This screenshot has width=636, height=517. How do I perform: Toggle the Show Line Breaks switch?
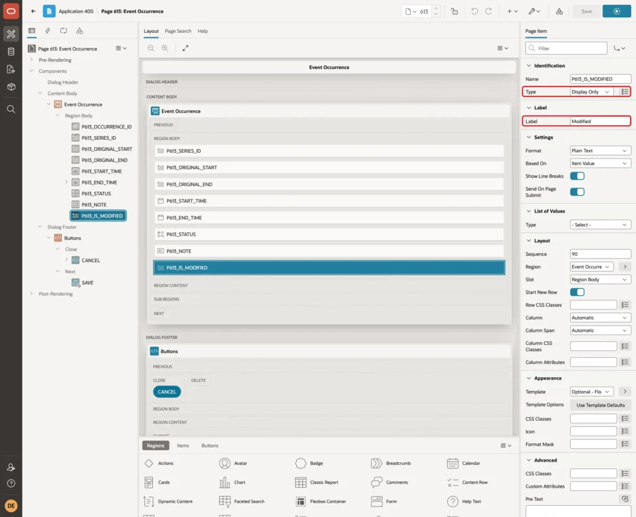pos(577,176)
